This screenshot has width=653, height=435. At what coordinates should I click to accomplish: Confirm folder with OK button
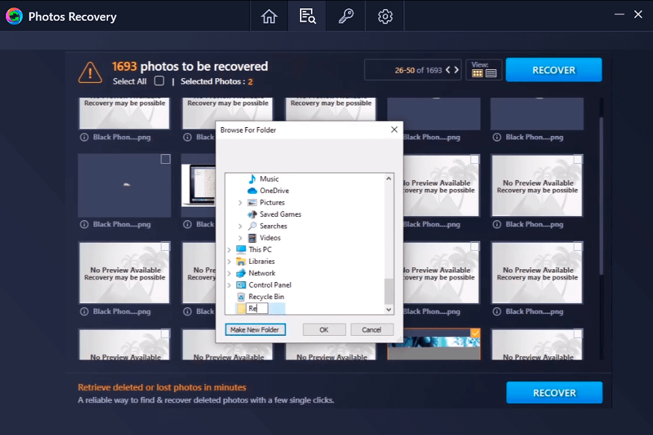click(x=324, y=329)
